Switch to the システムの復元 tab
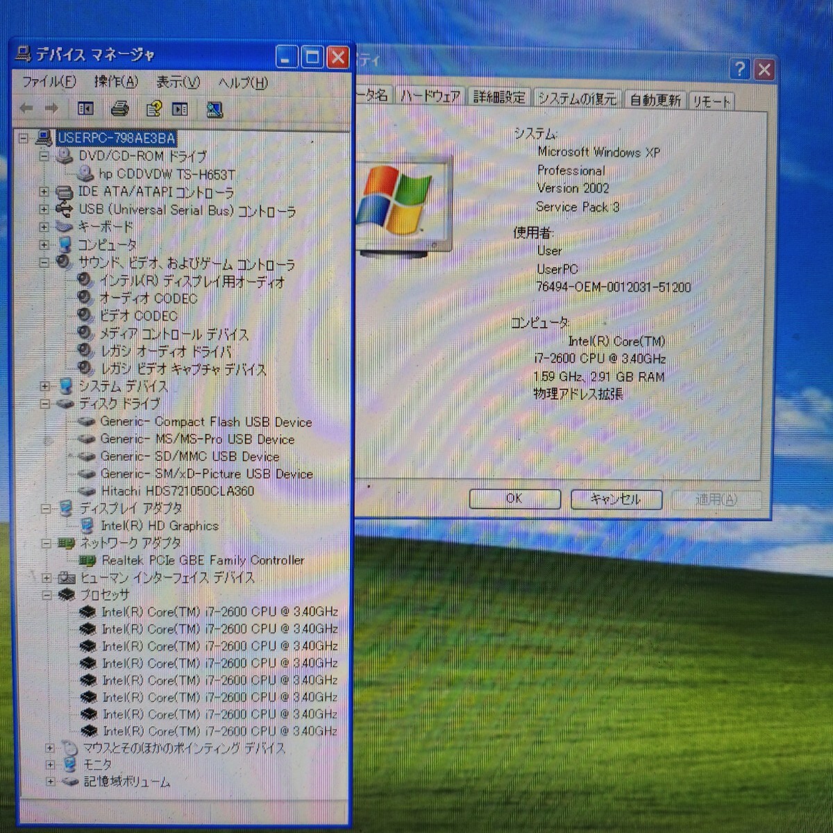Image resolution: width=833 pixels, height=833 pixels. 577,99
